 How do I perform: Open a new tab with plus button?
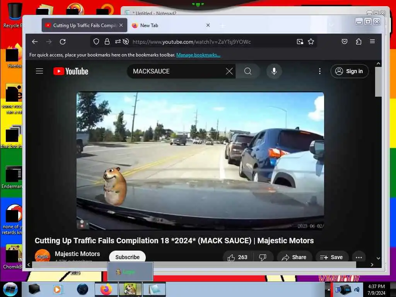click(222, 26)
